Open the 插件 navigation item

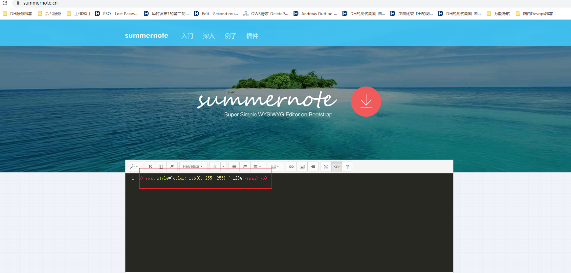pyautogui.click(x=252, y=36)
